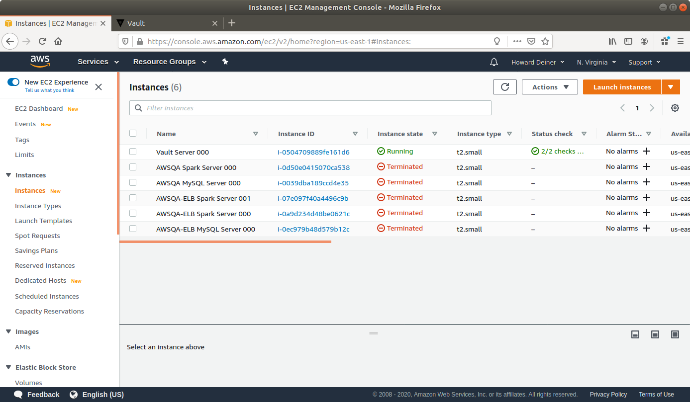Open AMIs in sidebar
The height and width of the screenshot is (402, 690).
[x=23, y=347]
